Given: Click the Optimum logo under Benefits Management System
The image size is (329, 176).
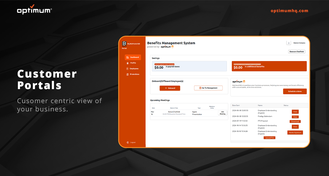Looking at the screenshot, I should [x=167, y=47].
